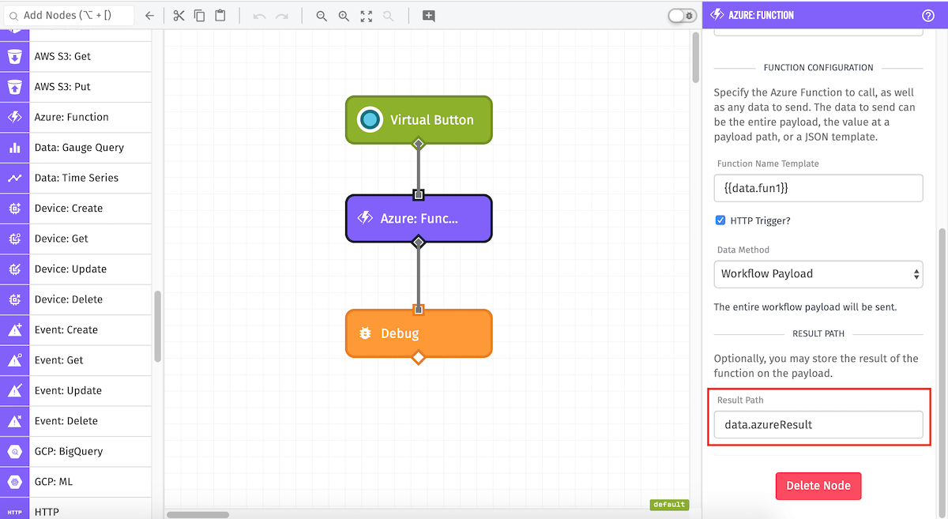Click the Device: Update label
Image resolution: width=948 pixels, height=519 pixels.
pos(70,269)
